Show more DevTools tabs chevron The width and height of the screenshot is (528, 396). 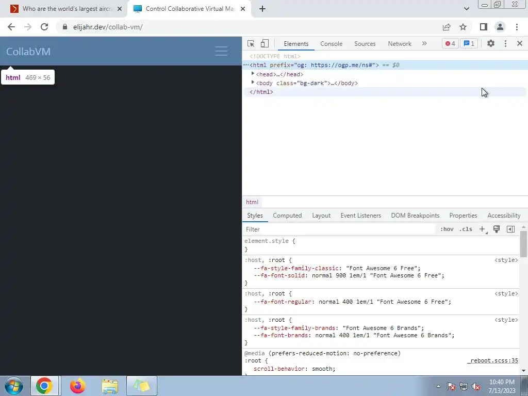(x=424, y=43)
